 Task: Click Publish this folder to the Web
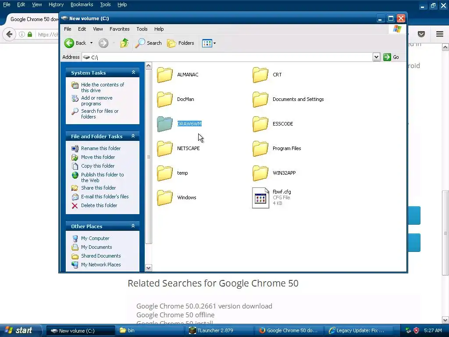(x=102, y=177)
